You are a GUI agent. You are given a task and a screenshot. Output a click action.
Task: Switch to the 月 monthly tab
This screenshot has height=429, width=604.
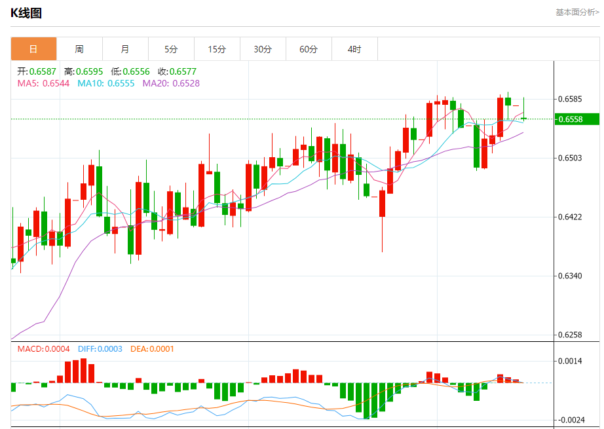125,49
